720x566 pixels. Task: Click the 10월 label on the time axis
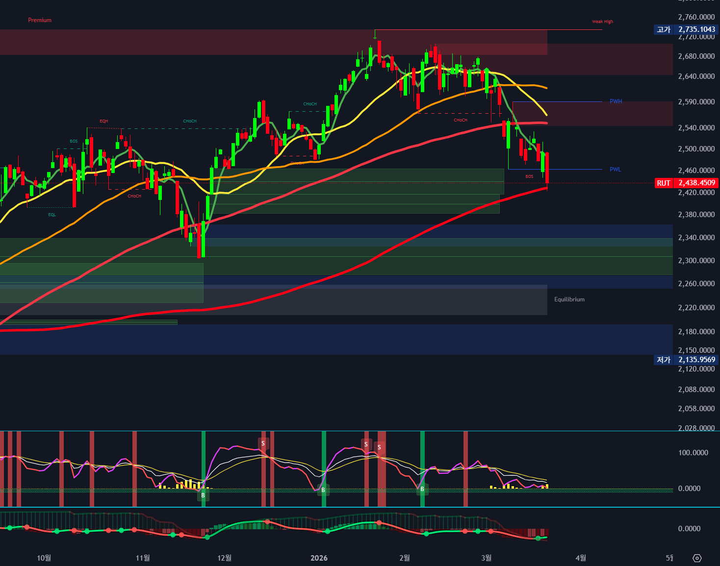pos(44,558)
